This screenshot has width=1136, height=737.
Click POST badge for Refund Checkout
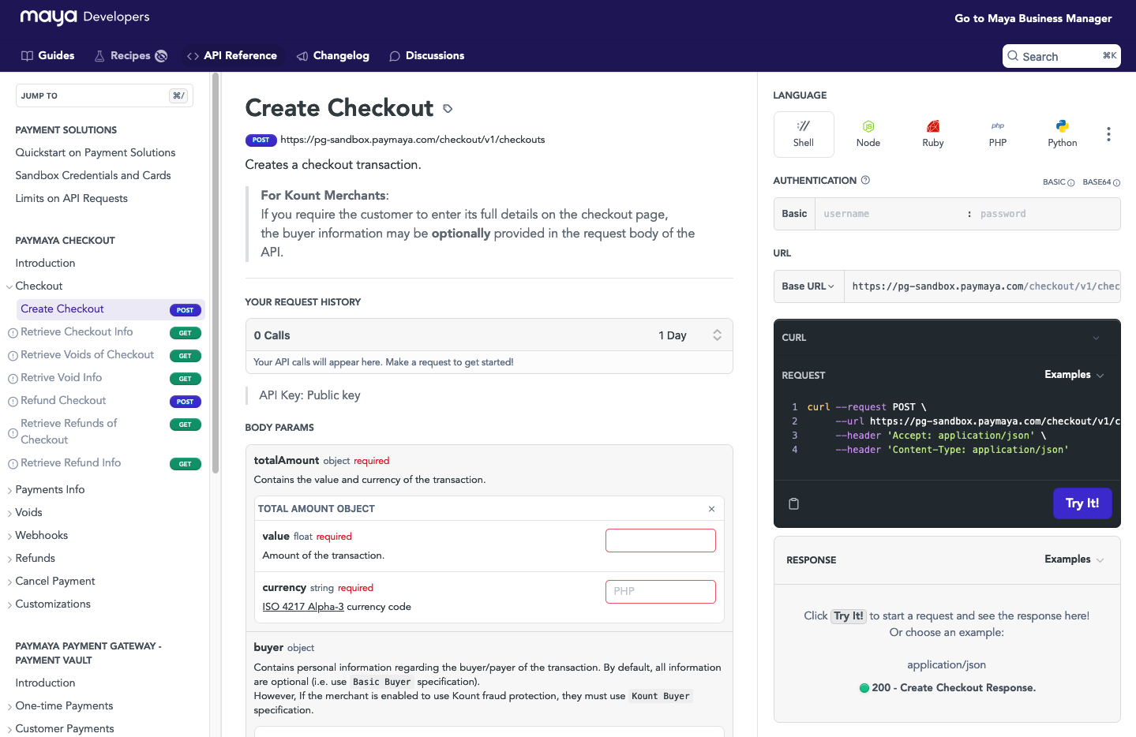[x=186, y=402]
